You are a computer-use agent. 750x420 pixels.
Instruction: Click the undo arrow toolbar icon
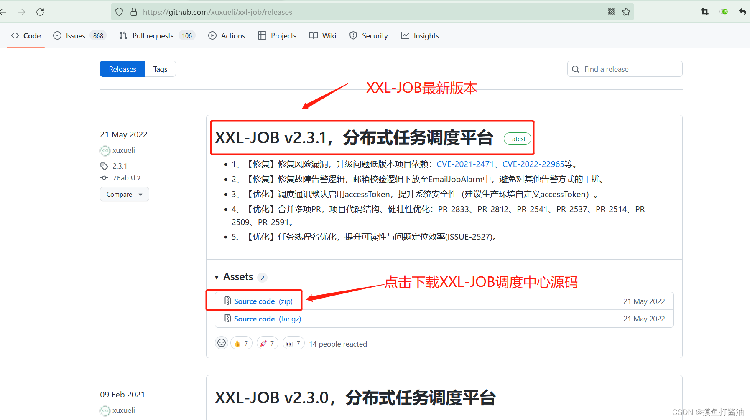tap(742, 12)
